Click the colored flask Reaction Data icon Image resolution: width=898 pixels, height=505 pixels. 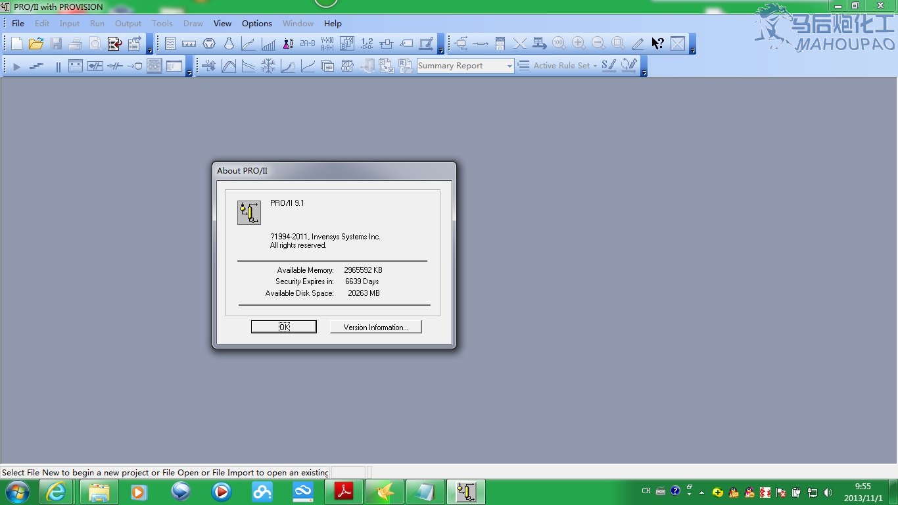point(288,44)
